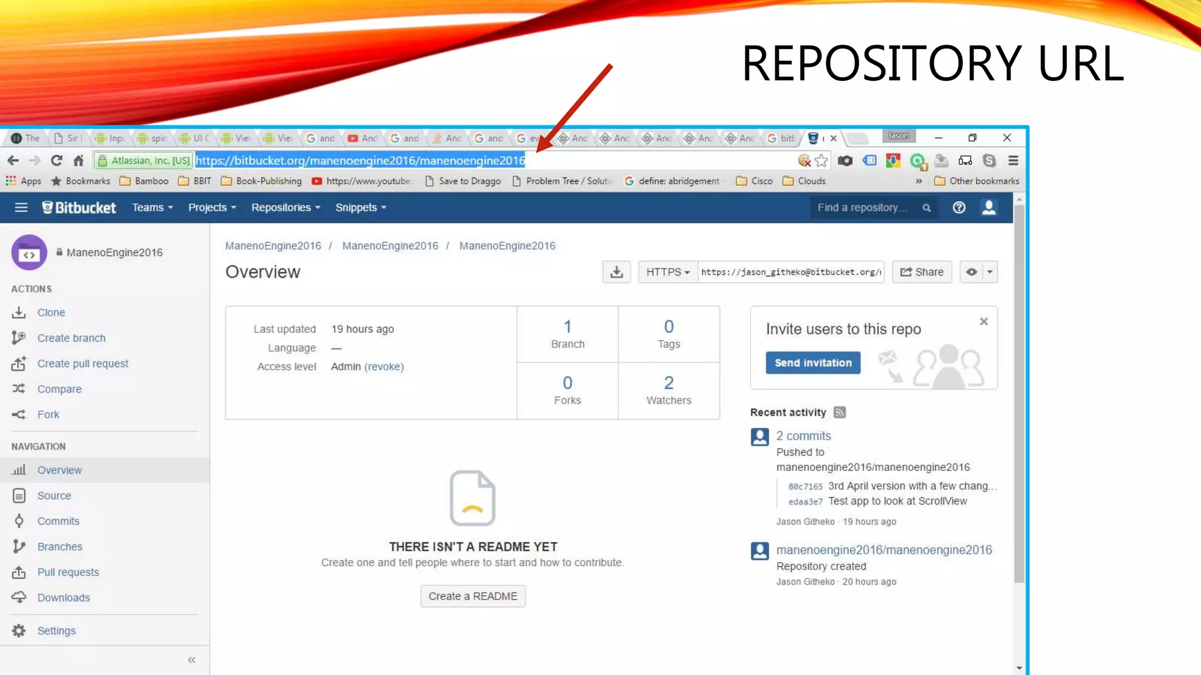Bookmark page with the star icon

pos(822,161)
